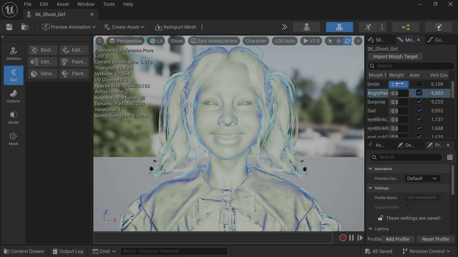
Task: Open the Content Drawer
Action: coord(24,251)
